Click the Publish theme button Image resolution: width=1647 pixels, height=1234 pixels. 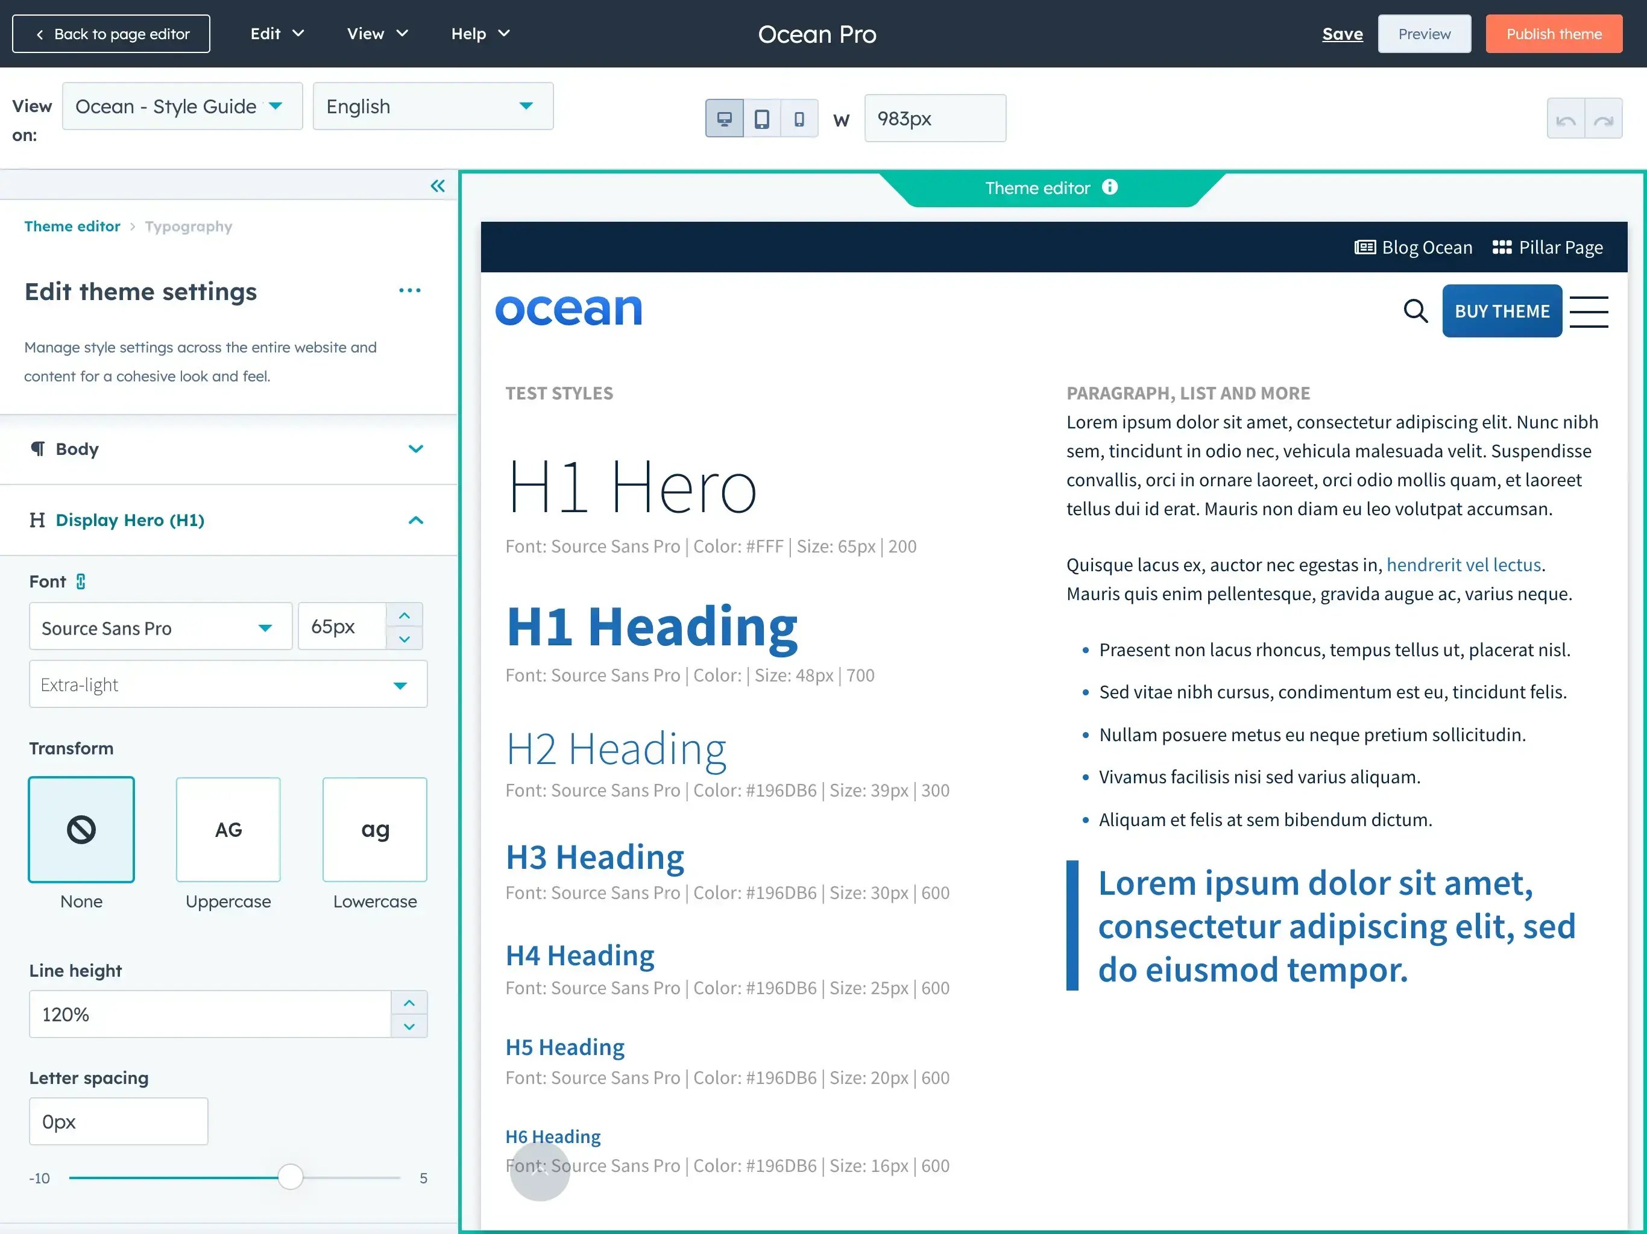pyautogui.click(x=1554, y=34)
